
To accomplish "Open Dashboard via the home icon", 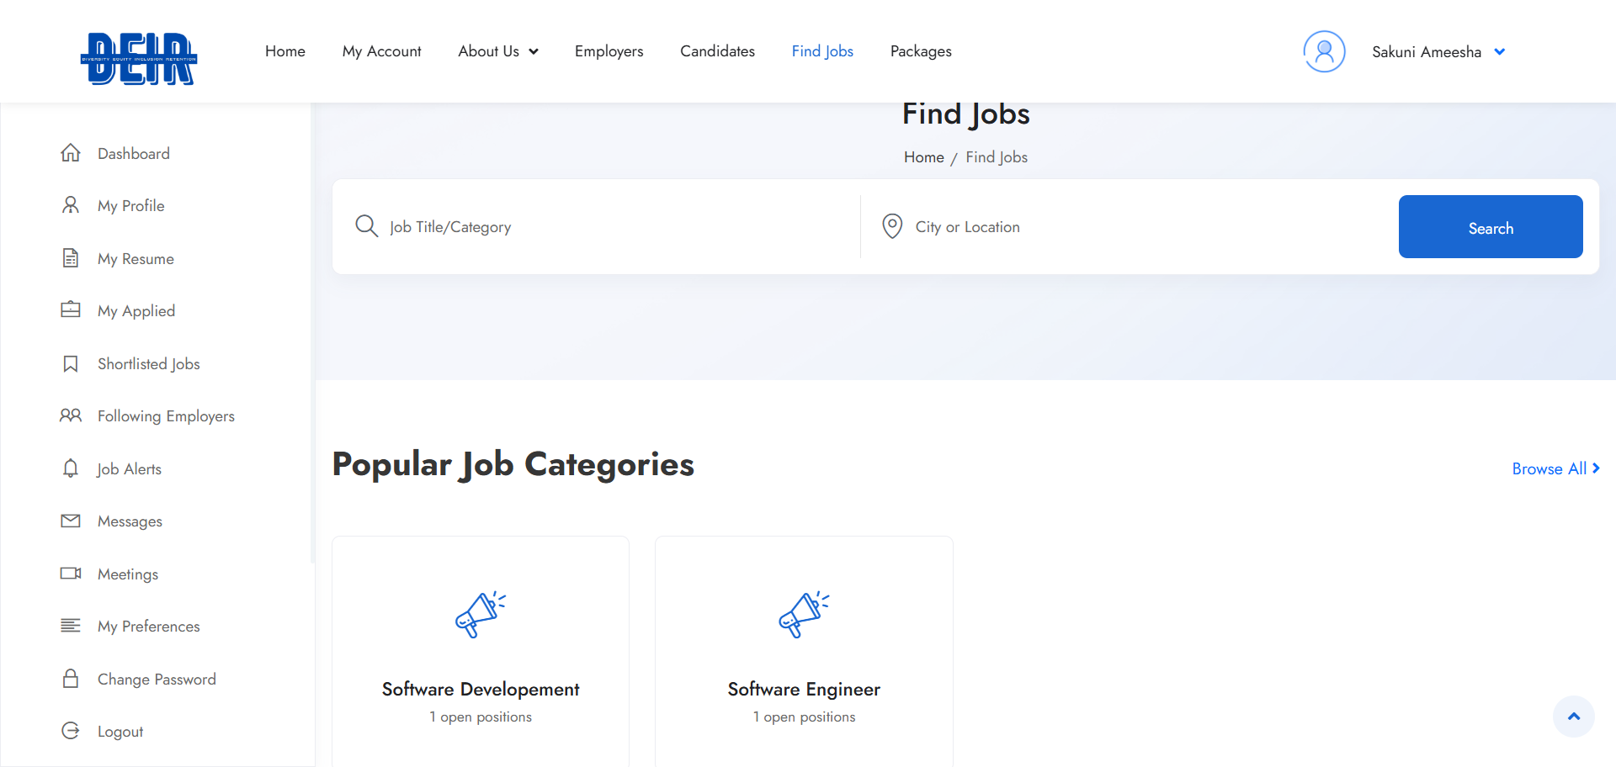I will click(x=71, y=153).
